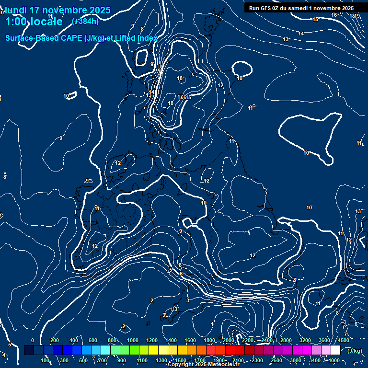Click the '1800' legend scale value

click(209, 340)
